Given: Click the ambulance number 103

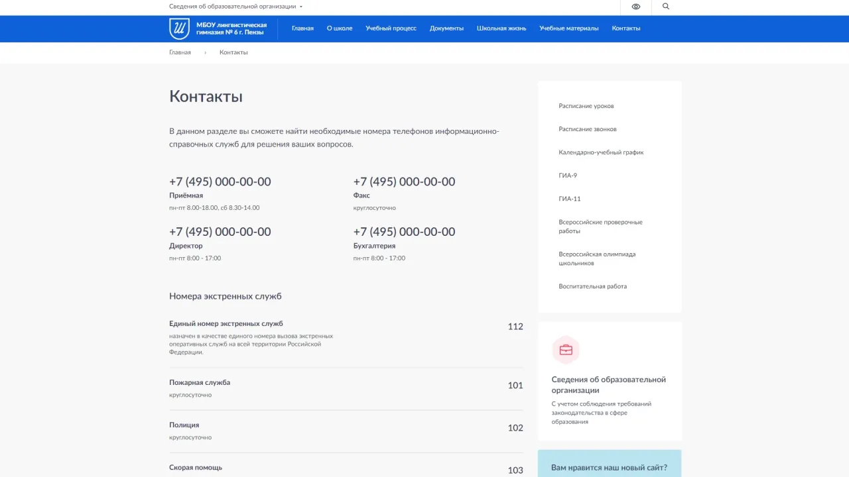Looking at the screenshot, I should [515, 470].
